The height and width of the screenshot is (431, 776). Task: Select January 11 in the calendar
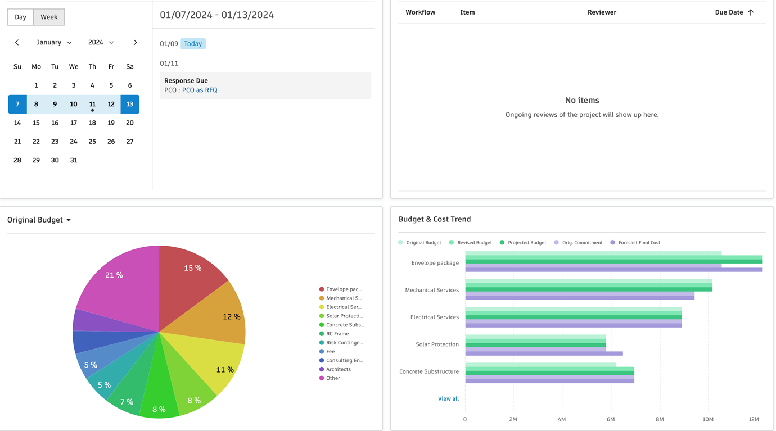[x=92, y=104]
